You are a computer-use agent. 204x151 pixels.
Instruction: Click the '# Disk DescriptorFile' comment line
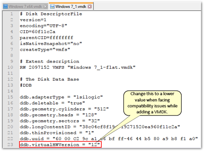tap(51, 14)
